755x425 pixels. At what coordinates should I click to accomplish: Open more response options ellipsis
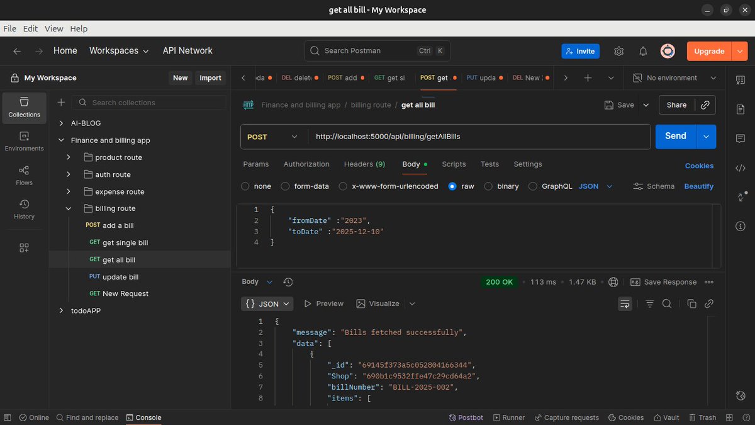[709, 282]
